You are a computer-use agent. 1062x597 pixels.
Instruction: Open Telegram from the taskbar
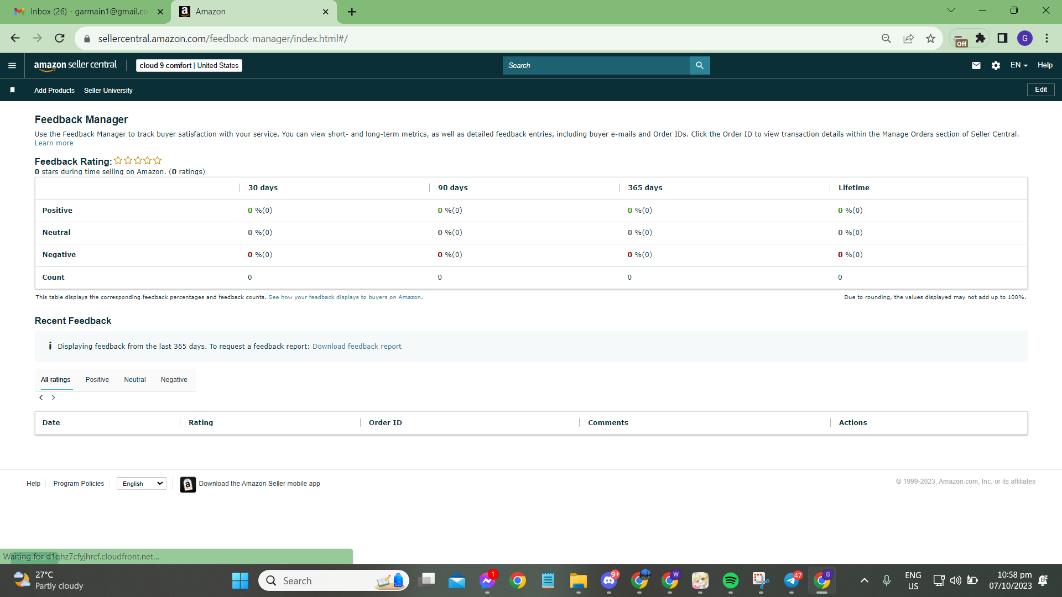(792, 580)
